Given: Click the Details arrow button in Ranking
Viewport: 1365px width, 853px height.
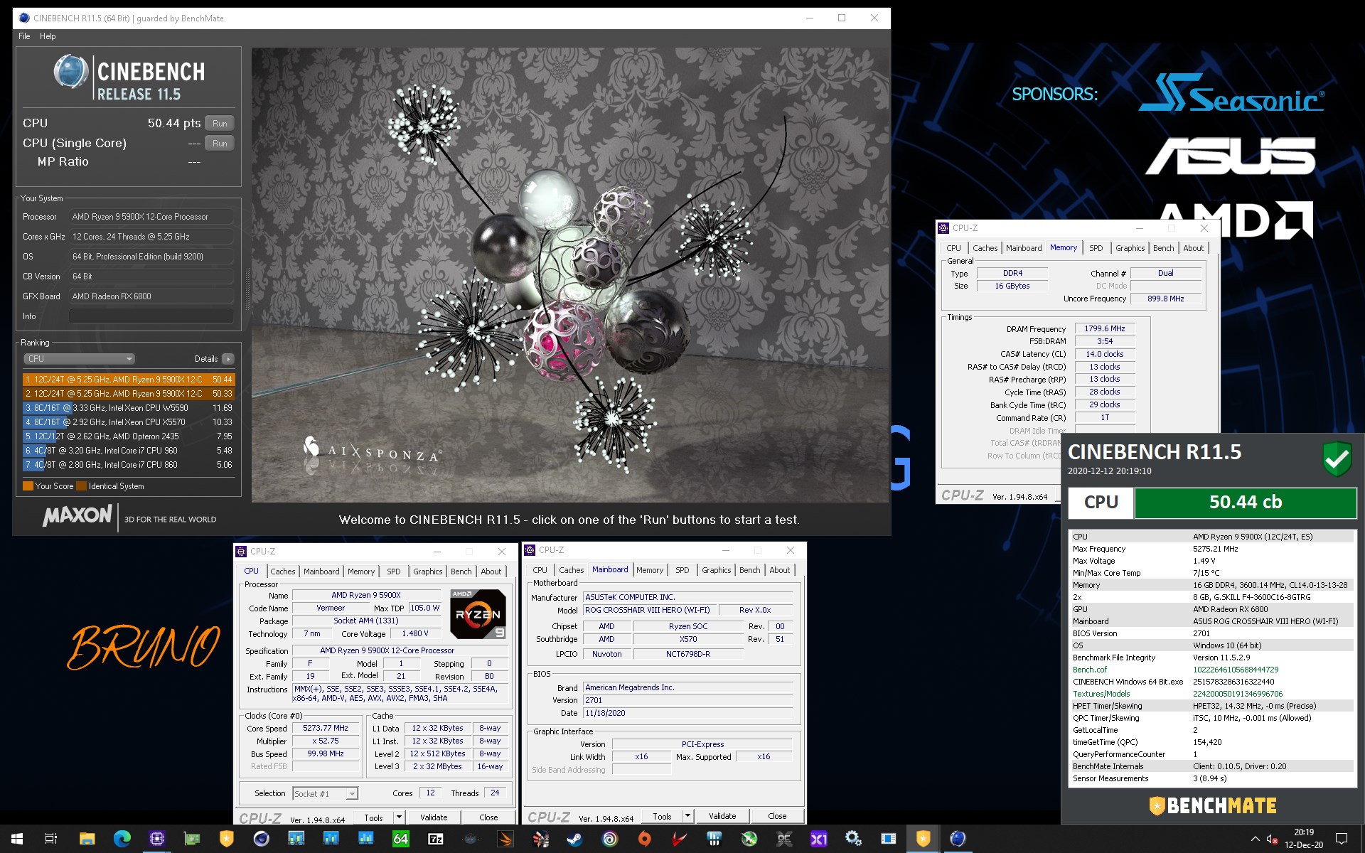Looking at the screenshot, I should tap(228, 359).
